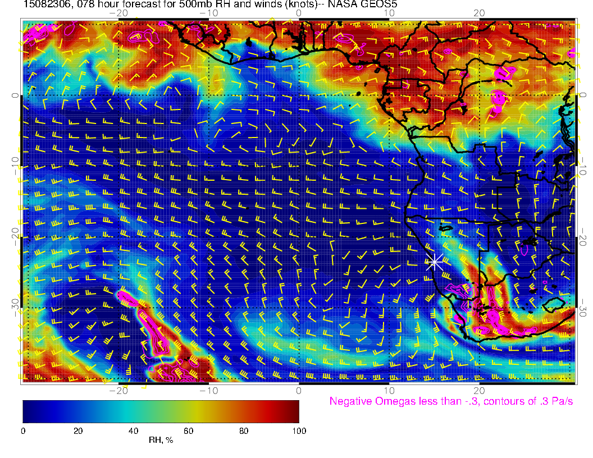Click the colorbar tick label 40
This screenshot has height=458, width=593.
(133, 430)
